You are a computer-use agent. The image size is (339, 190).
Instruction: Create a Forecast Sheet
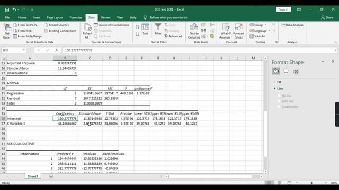click(239, 31)
